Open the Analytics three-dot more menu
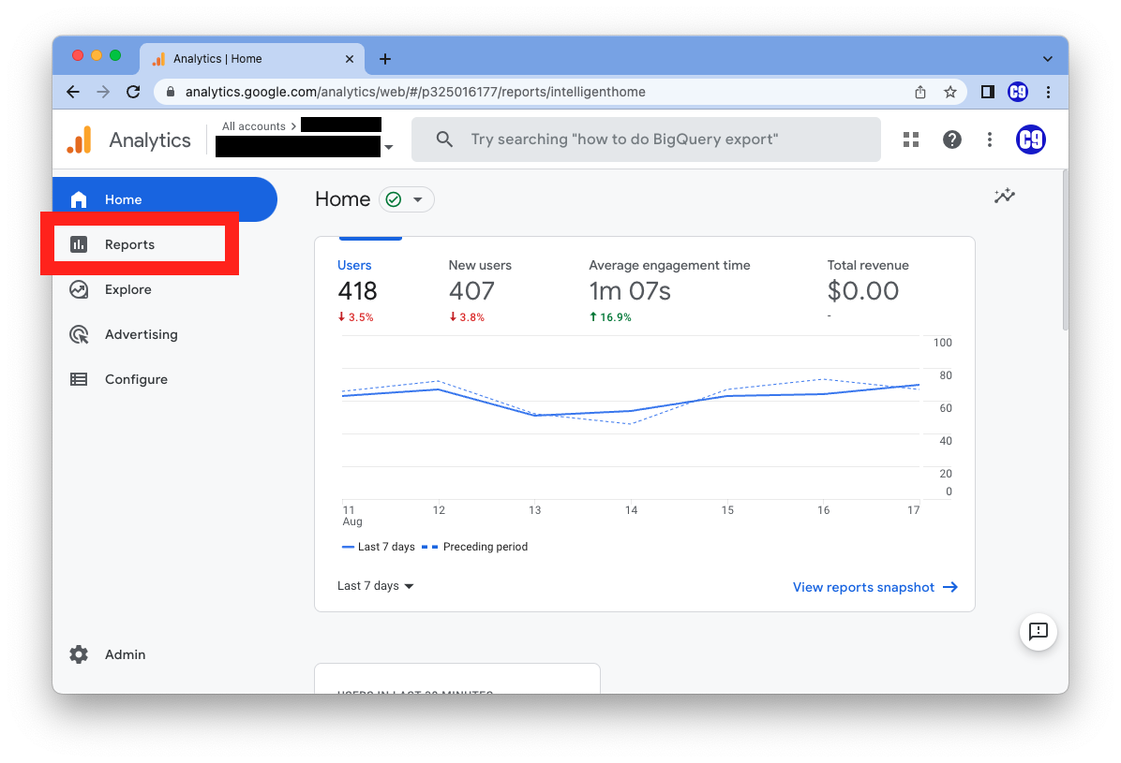The height and width of the screenshot is (763, 1121). click(990, 139)
